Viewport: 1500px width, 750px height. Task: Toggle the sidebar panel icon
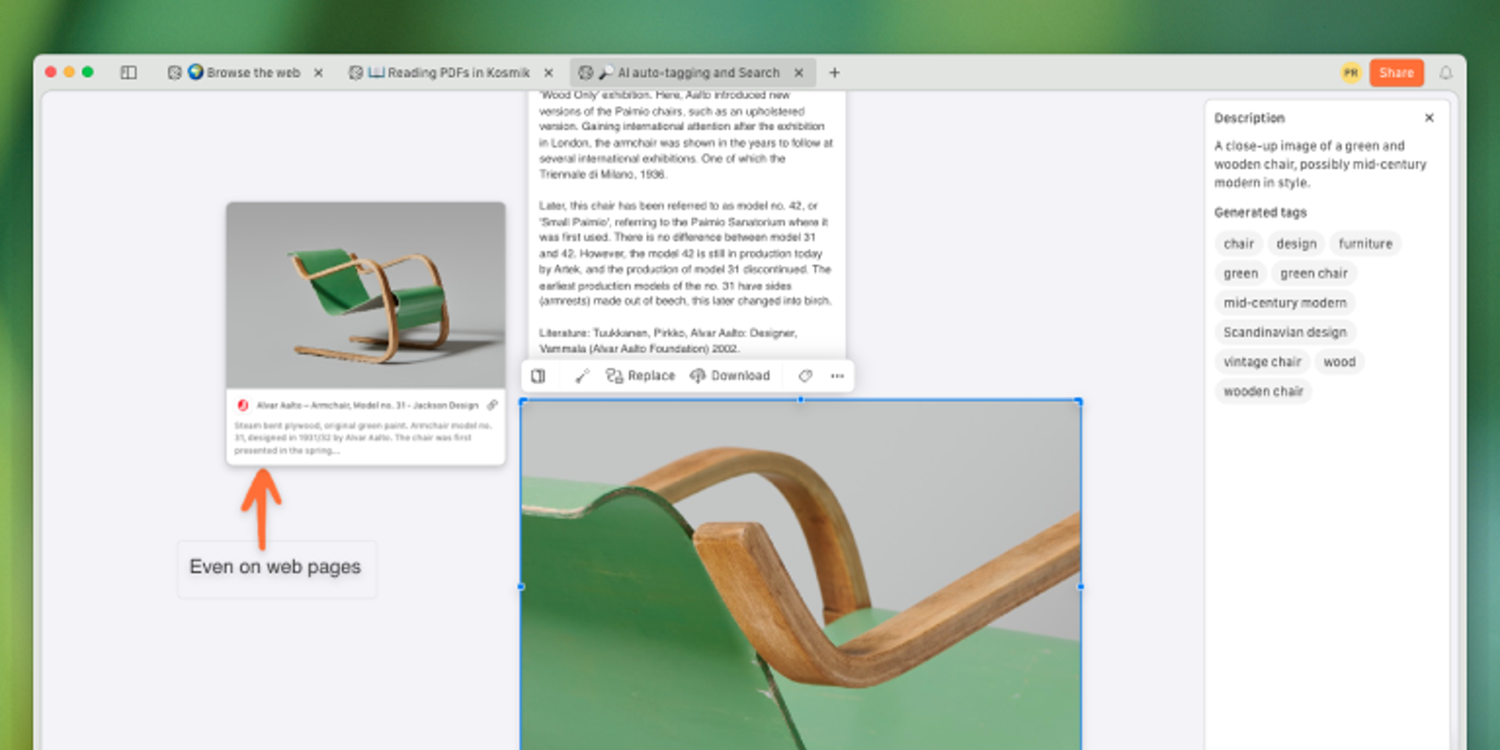(x=129, y=73)
